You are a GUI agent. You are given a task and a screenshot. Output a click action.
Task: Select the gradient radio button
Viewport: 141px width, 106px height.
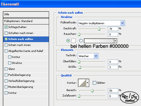pyautogui.click(x=81, y=41)
